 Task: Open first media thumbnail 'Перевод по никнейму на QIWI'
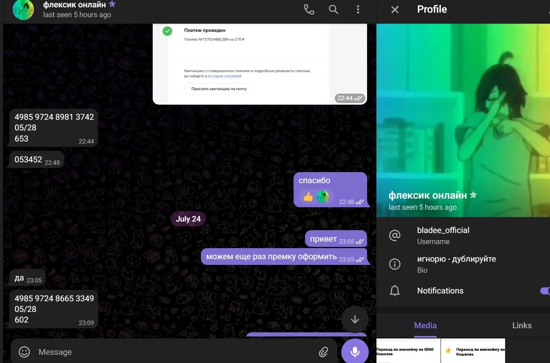pyautogui.click(x=408, y=351)
